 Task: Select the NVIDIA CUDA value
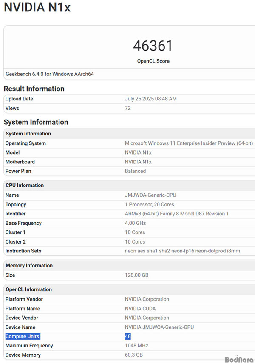click(x=140, y=309)
